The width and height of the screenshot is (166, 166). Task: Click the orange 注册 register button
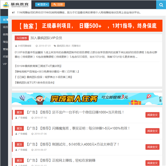[58, 5]
